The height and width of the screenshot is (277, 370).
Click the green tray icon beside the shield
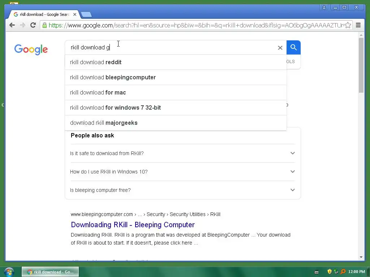click(x=336, y=272)
